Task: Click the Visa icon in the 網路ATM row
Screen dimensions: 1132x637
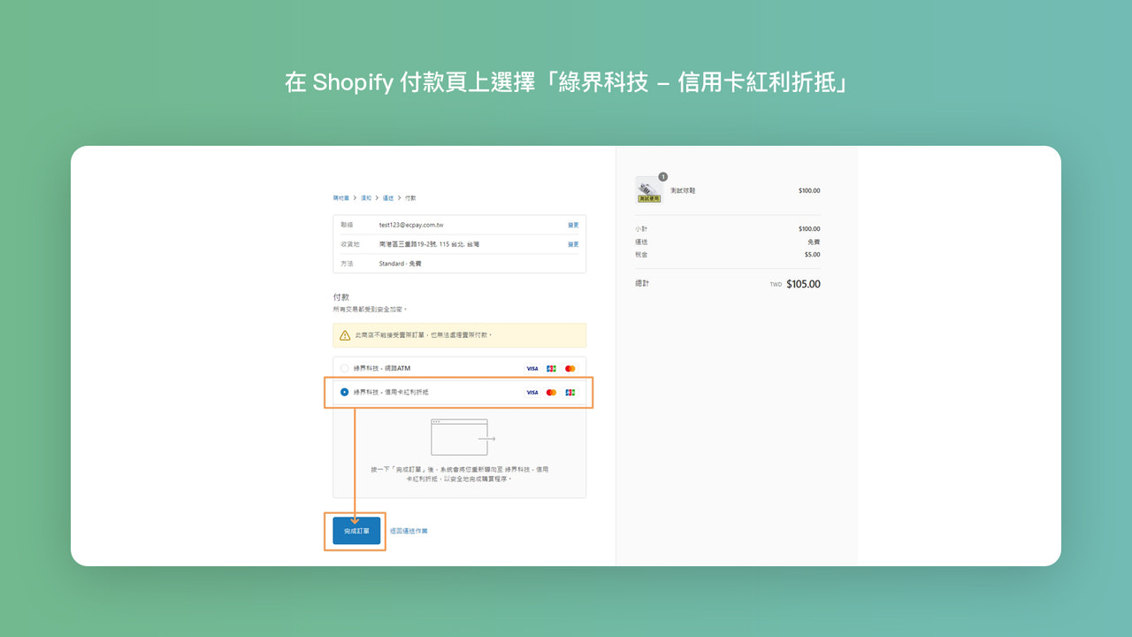Action: 532,368
